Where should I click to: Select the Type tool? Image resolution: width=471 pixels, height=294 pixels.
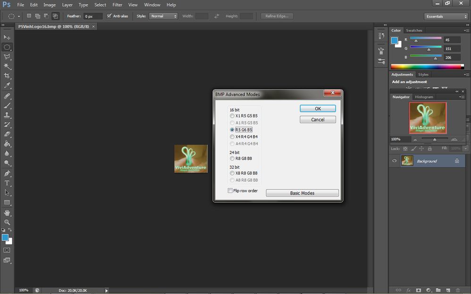point(7,183)
